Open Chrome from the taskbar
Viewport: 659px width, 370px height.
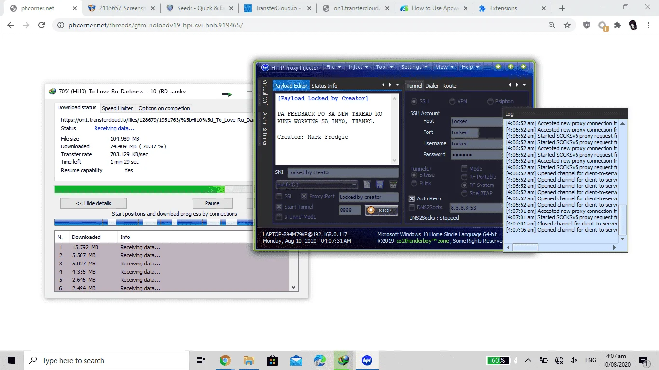225,360
